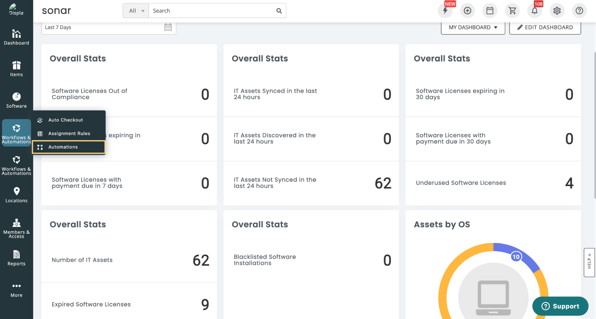Click the add plus circle icon
Viewport: 596px width, 319px height.
[467, 11]
